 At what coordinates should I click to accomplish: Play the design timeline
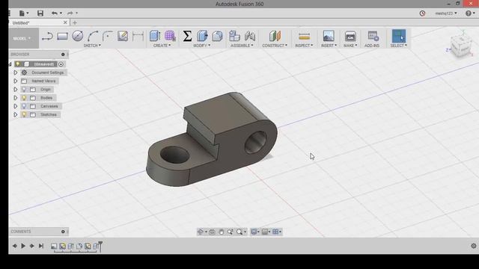click(23, 246)
